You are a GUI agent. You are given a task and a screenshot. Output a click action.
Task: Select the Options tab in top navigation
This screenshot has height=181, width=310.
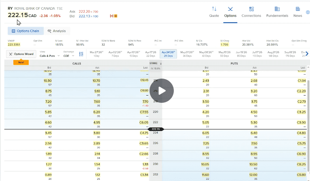pyautogui.click(x=230, y=12)
